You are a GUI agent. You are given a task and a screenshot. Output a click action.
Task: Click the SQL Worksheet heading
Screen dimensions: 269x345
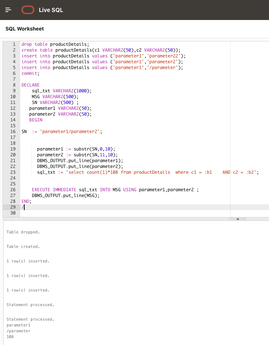click(x=25, y=29)
